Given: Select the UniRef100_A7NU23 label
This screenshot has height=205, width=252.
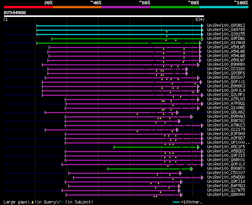Looking at the screenshot, I should click(226, 125).
